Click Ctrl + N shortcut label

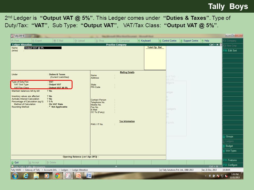[213, 166]
